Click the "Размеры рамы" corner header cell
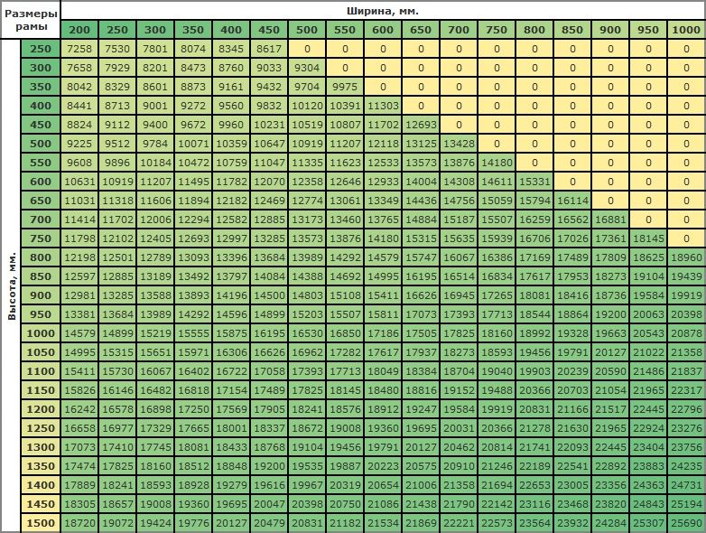706x533 pixels. point(31,21)
